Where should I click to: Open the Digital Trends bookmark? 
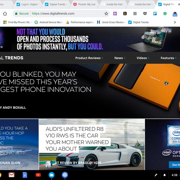[x=138, y=22]
